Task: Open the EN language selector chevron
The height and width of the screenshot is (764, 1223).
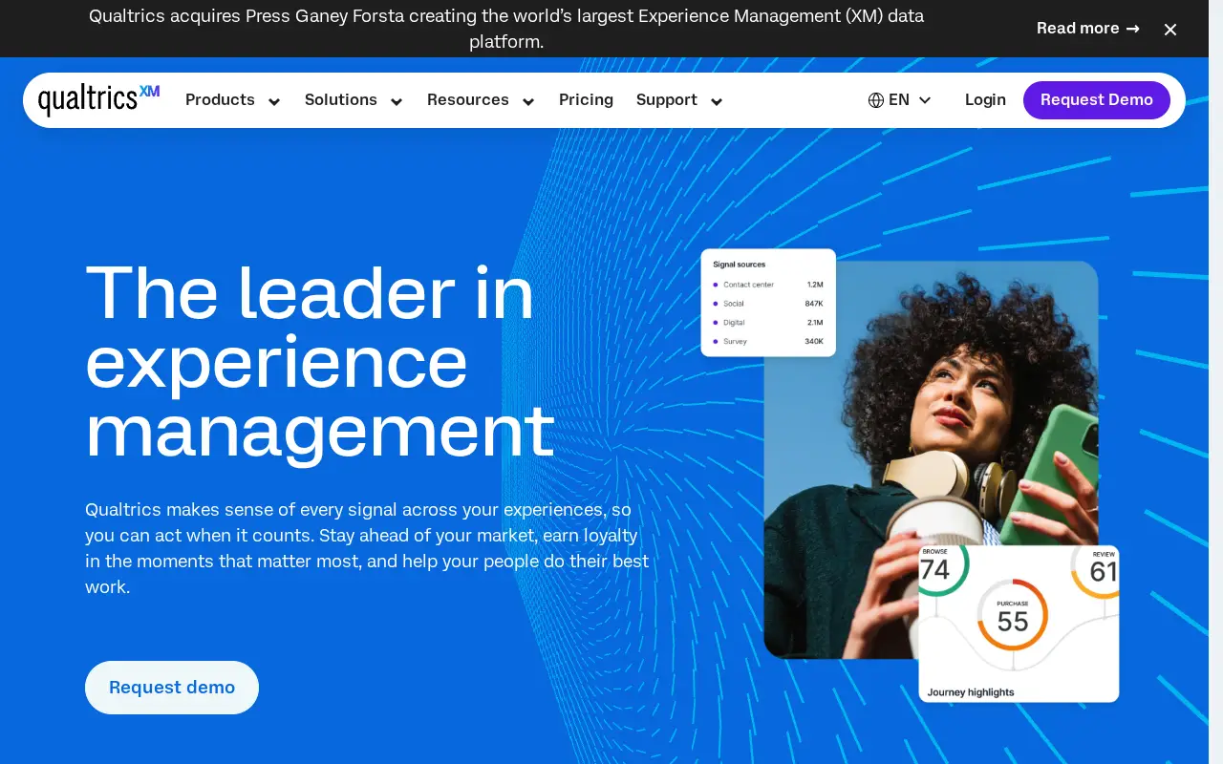Action: pyautogui.click(x=925, y=100)
